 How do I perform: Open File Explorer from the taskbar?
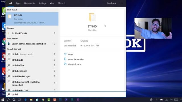pos(31,99)
